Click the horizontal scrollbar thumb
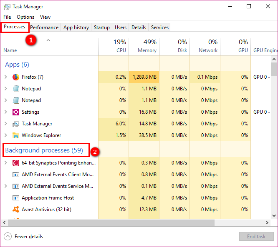 pyautogui.click(x=111, y=222)
